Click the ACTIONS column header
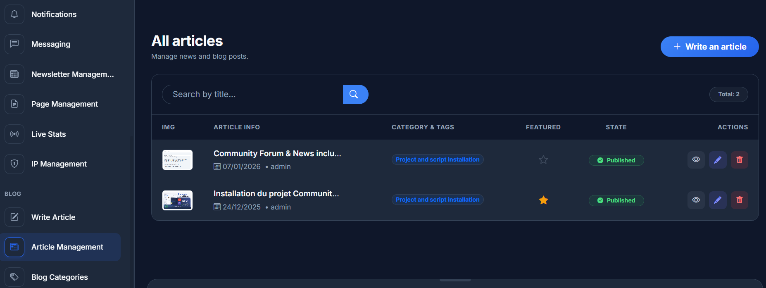Image resolution: width=766 pixels, height=288 pixels. (x=733, y=127)
